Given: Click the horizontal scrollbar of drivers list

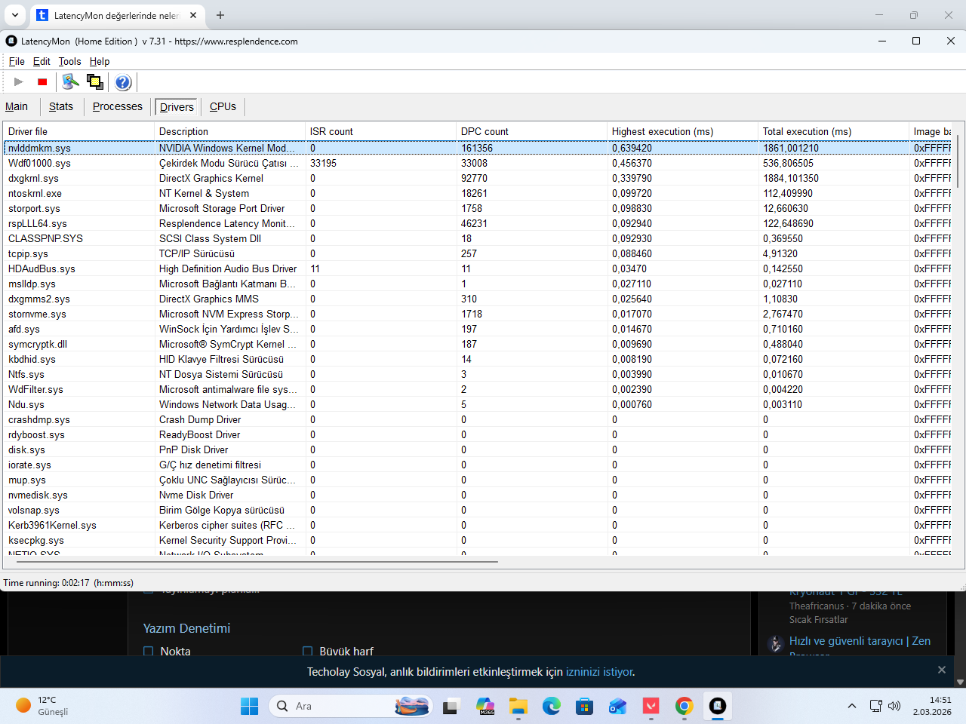Looking at the screenshot, I should 257,562.
